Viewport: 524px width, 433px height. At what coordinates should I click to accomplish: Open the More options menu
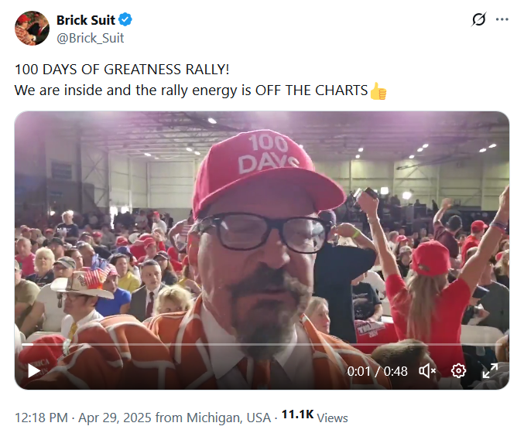click(x=502, y=20)
